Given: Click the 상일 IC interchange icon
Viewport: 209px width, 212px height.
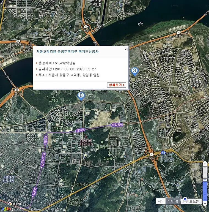Looking at the screenshot, I should click(152, 154).
